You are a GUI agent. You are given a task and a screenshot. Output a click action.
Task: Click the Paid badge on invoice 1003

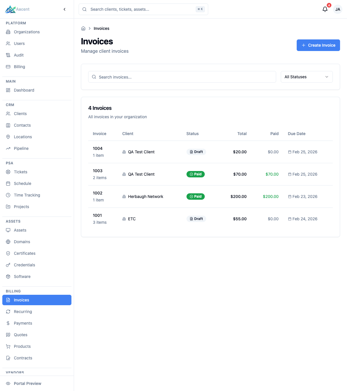tap(195, 174)
